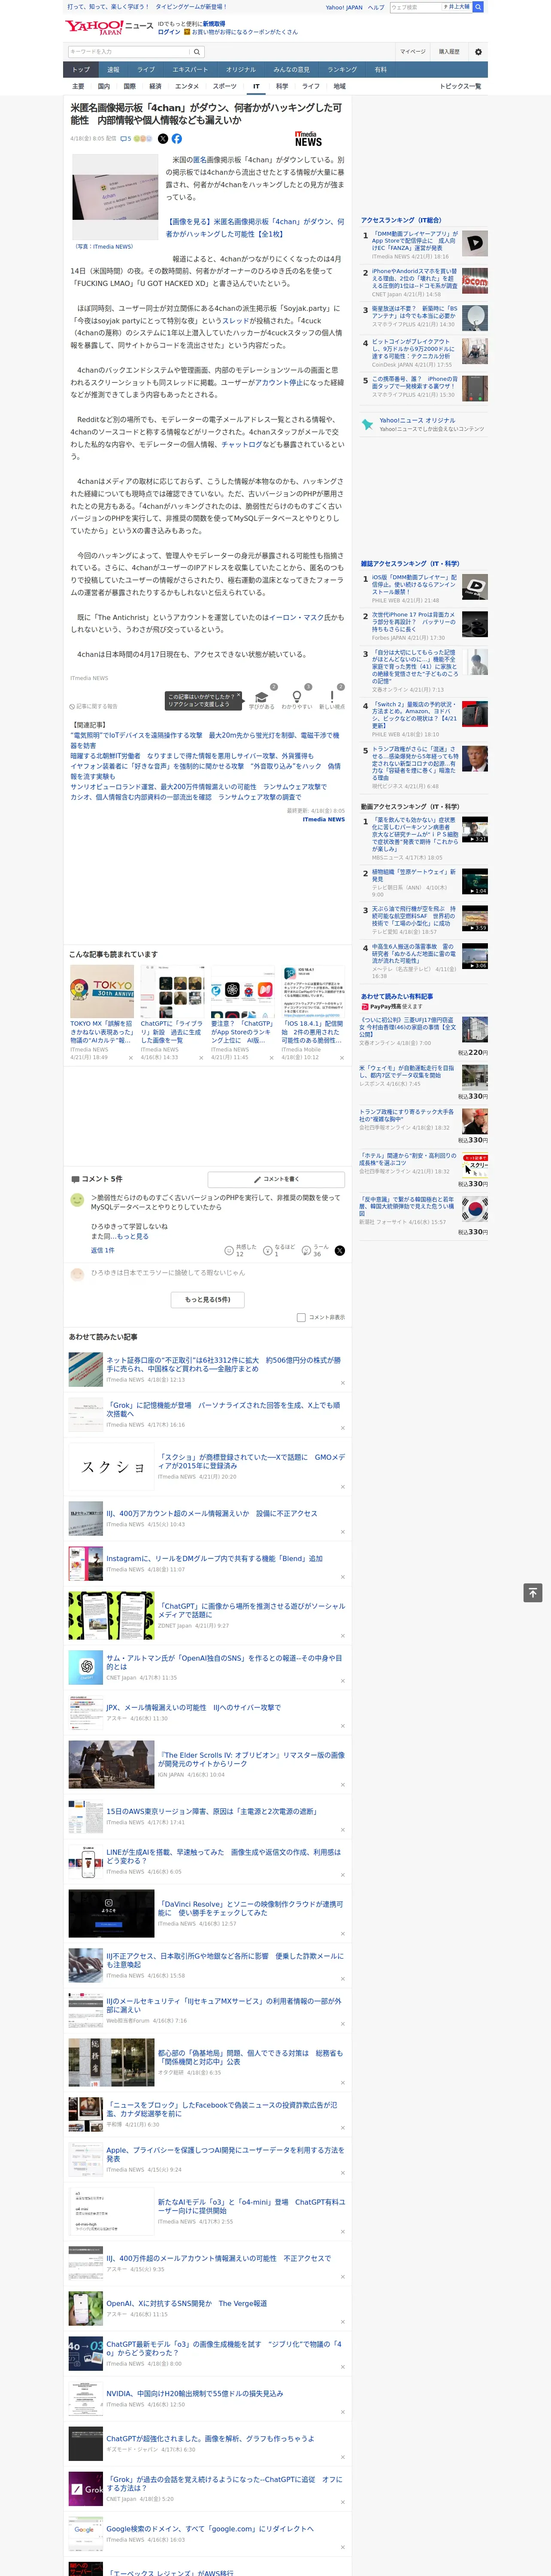Viewport: 551px width, 2576px height.
Task: Open the ランキング tab
Action: (342, 70)
